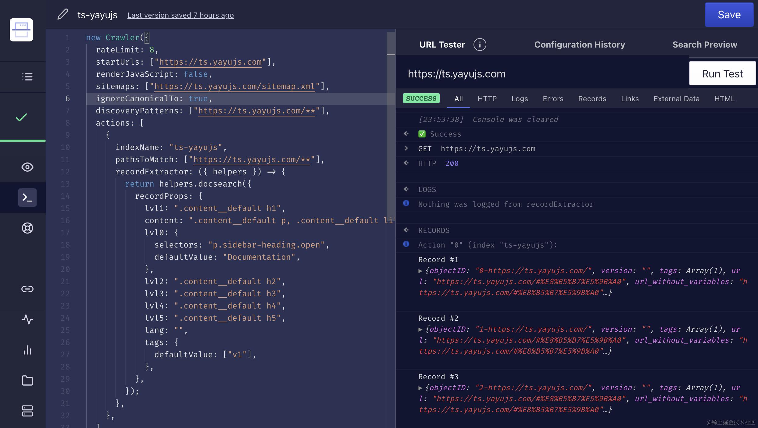Expand the GET request entry arrow

[406, 148]
